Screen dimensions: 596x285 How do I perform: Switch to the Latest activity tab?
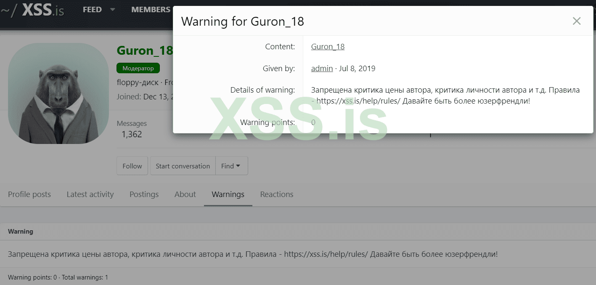click(x=90, y=194)
